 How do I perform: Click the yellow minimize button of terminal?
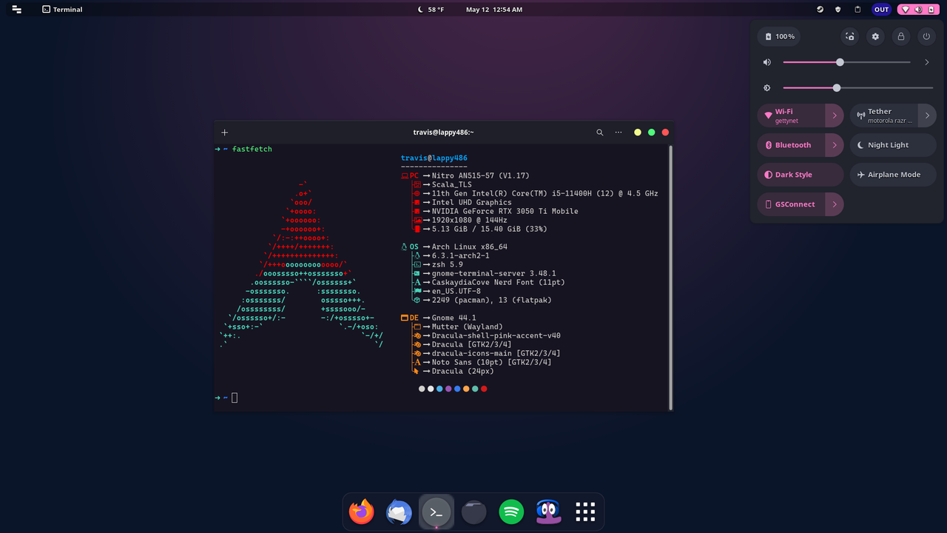click(x=638, y=133)
